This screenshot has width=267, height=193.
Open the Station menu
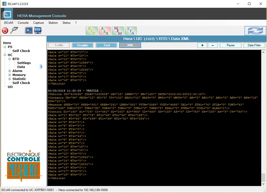[x=53, y=23]
